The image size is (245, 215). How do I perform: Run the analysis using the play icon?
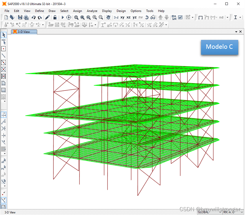[63, 17]
